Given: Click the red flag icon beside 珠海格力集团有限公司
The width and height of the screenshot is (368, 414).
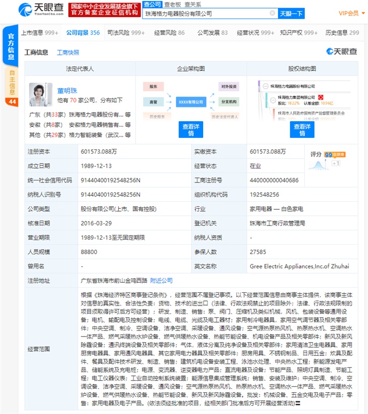Looking at the screenshot, I should 320,97.
